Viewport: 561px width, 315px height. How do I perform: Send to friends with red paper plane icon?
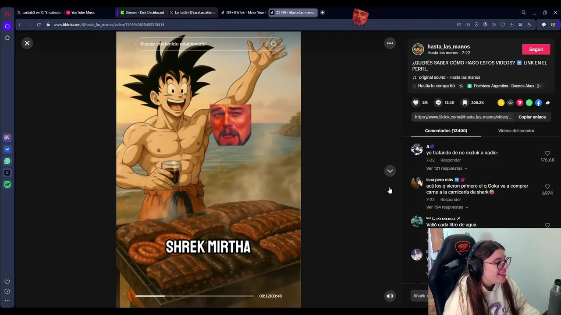pos(520,103)
